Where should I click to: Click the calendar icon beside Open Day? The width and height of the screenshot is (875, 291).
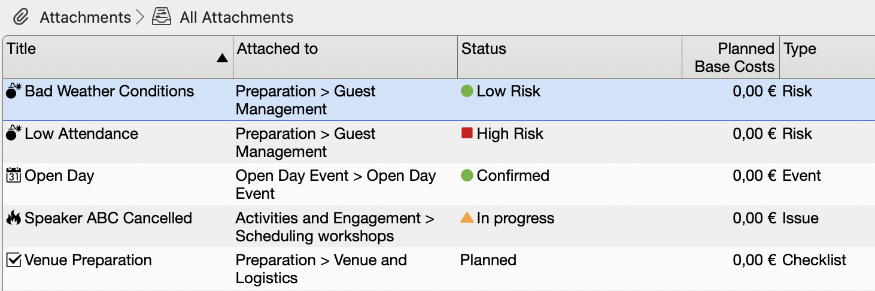(14, 176)
